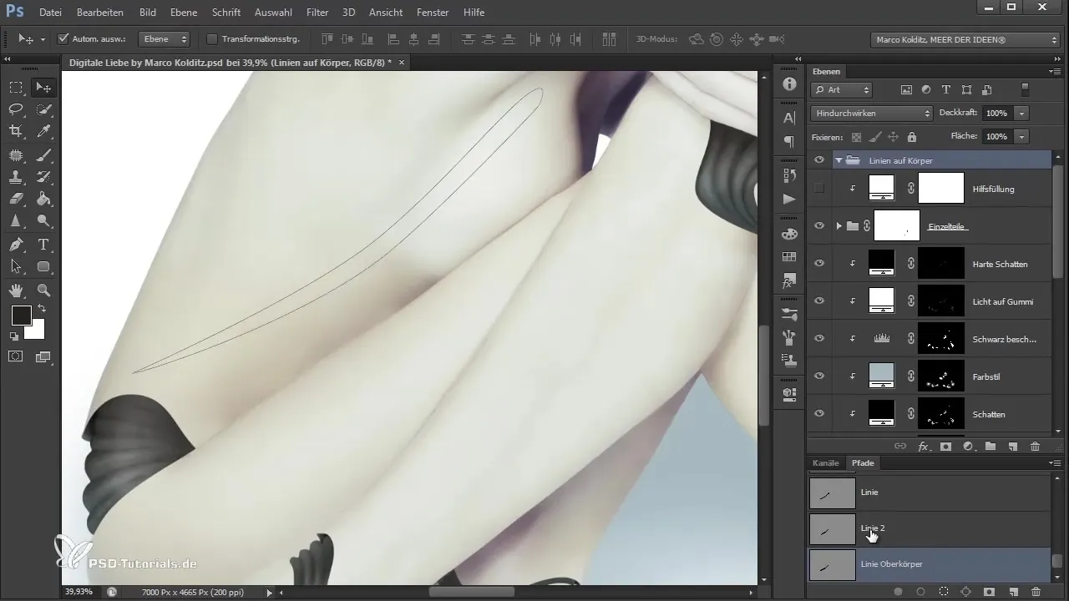Select the Move tool in toolbox
1069x601 pixels.
tap(43, 88)
